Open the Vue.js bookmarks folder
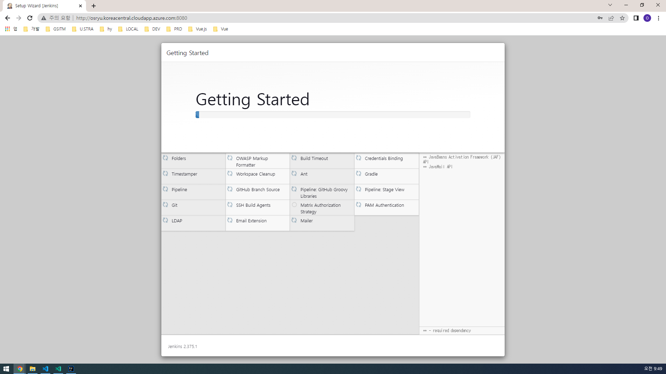This screenshot has height=374, width=666. (x=198, y=29)
